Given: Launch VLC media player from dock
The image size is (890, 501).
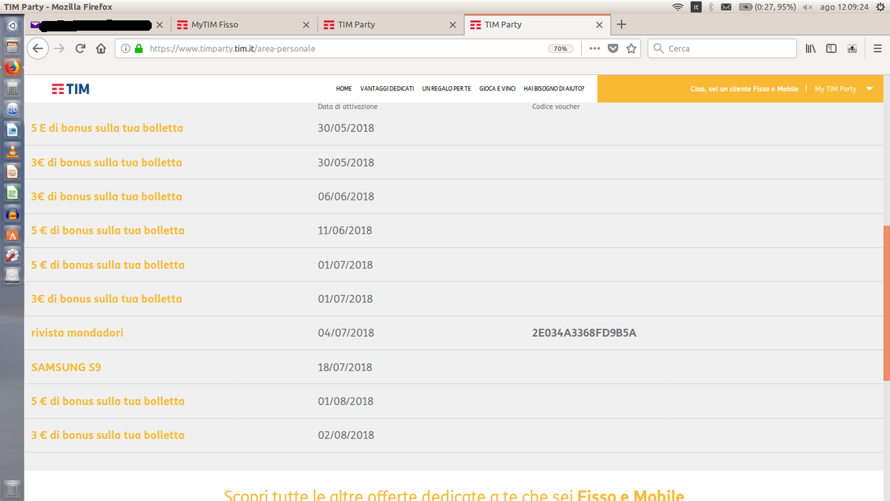Looking at the screenshot, I should point(12,151).
